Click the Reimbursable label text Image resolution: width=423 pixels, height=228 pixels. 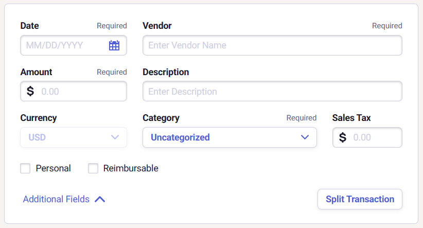(x=131, y=168)
